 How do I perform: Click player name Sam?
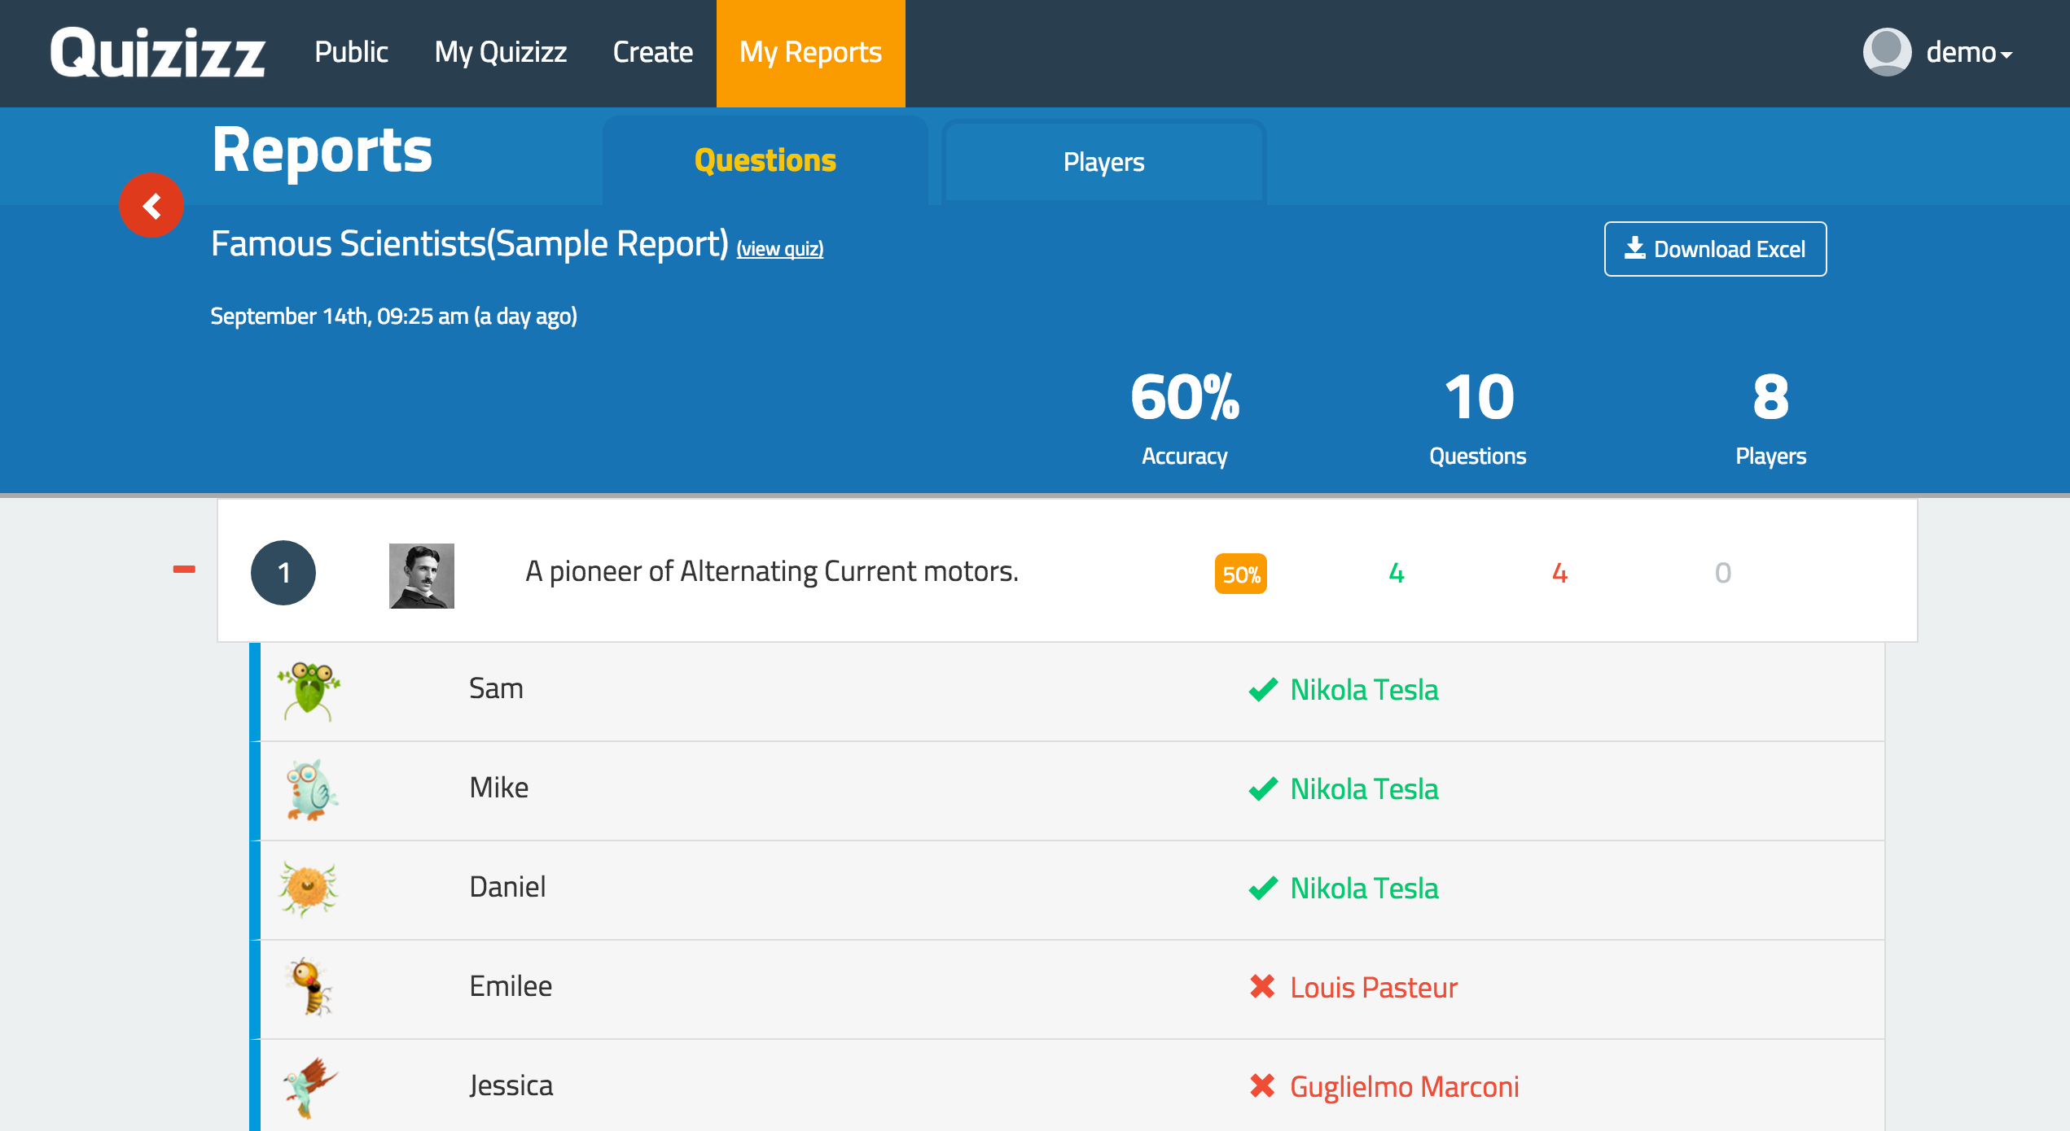pos(497,688)
